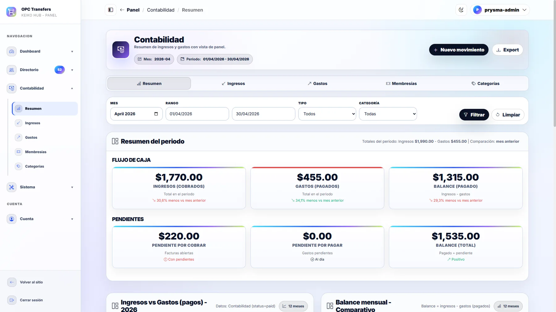Click the Balance mensual chart panel icon
The width and height of the screenshot is (556, 312).
pos(330,306)
